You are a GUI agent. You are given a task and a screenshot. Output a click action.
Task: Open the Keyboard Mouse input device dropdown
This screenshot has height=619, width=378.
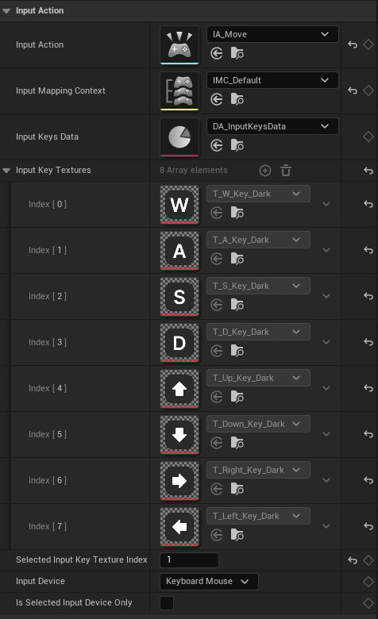coord(209,582)
